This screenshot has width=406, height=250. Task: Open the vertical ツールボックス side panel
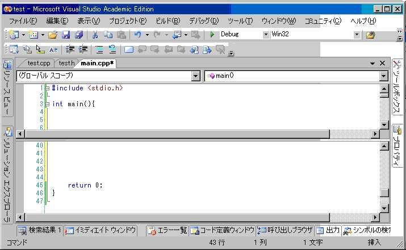(397, 91)
